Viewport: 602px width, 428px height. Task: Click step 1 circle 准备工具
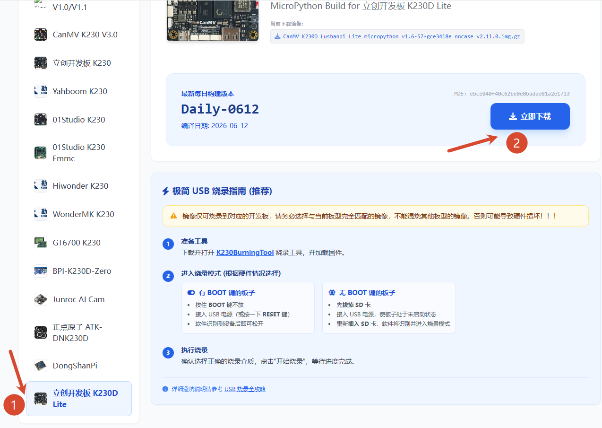[168, 244]
